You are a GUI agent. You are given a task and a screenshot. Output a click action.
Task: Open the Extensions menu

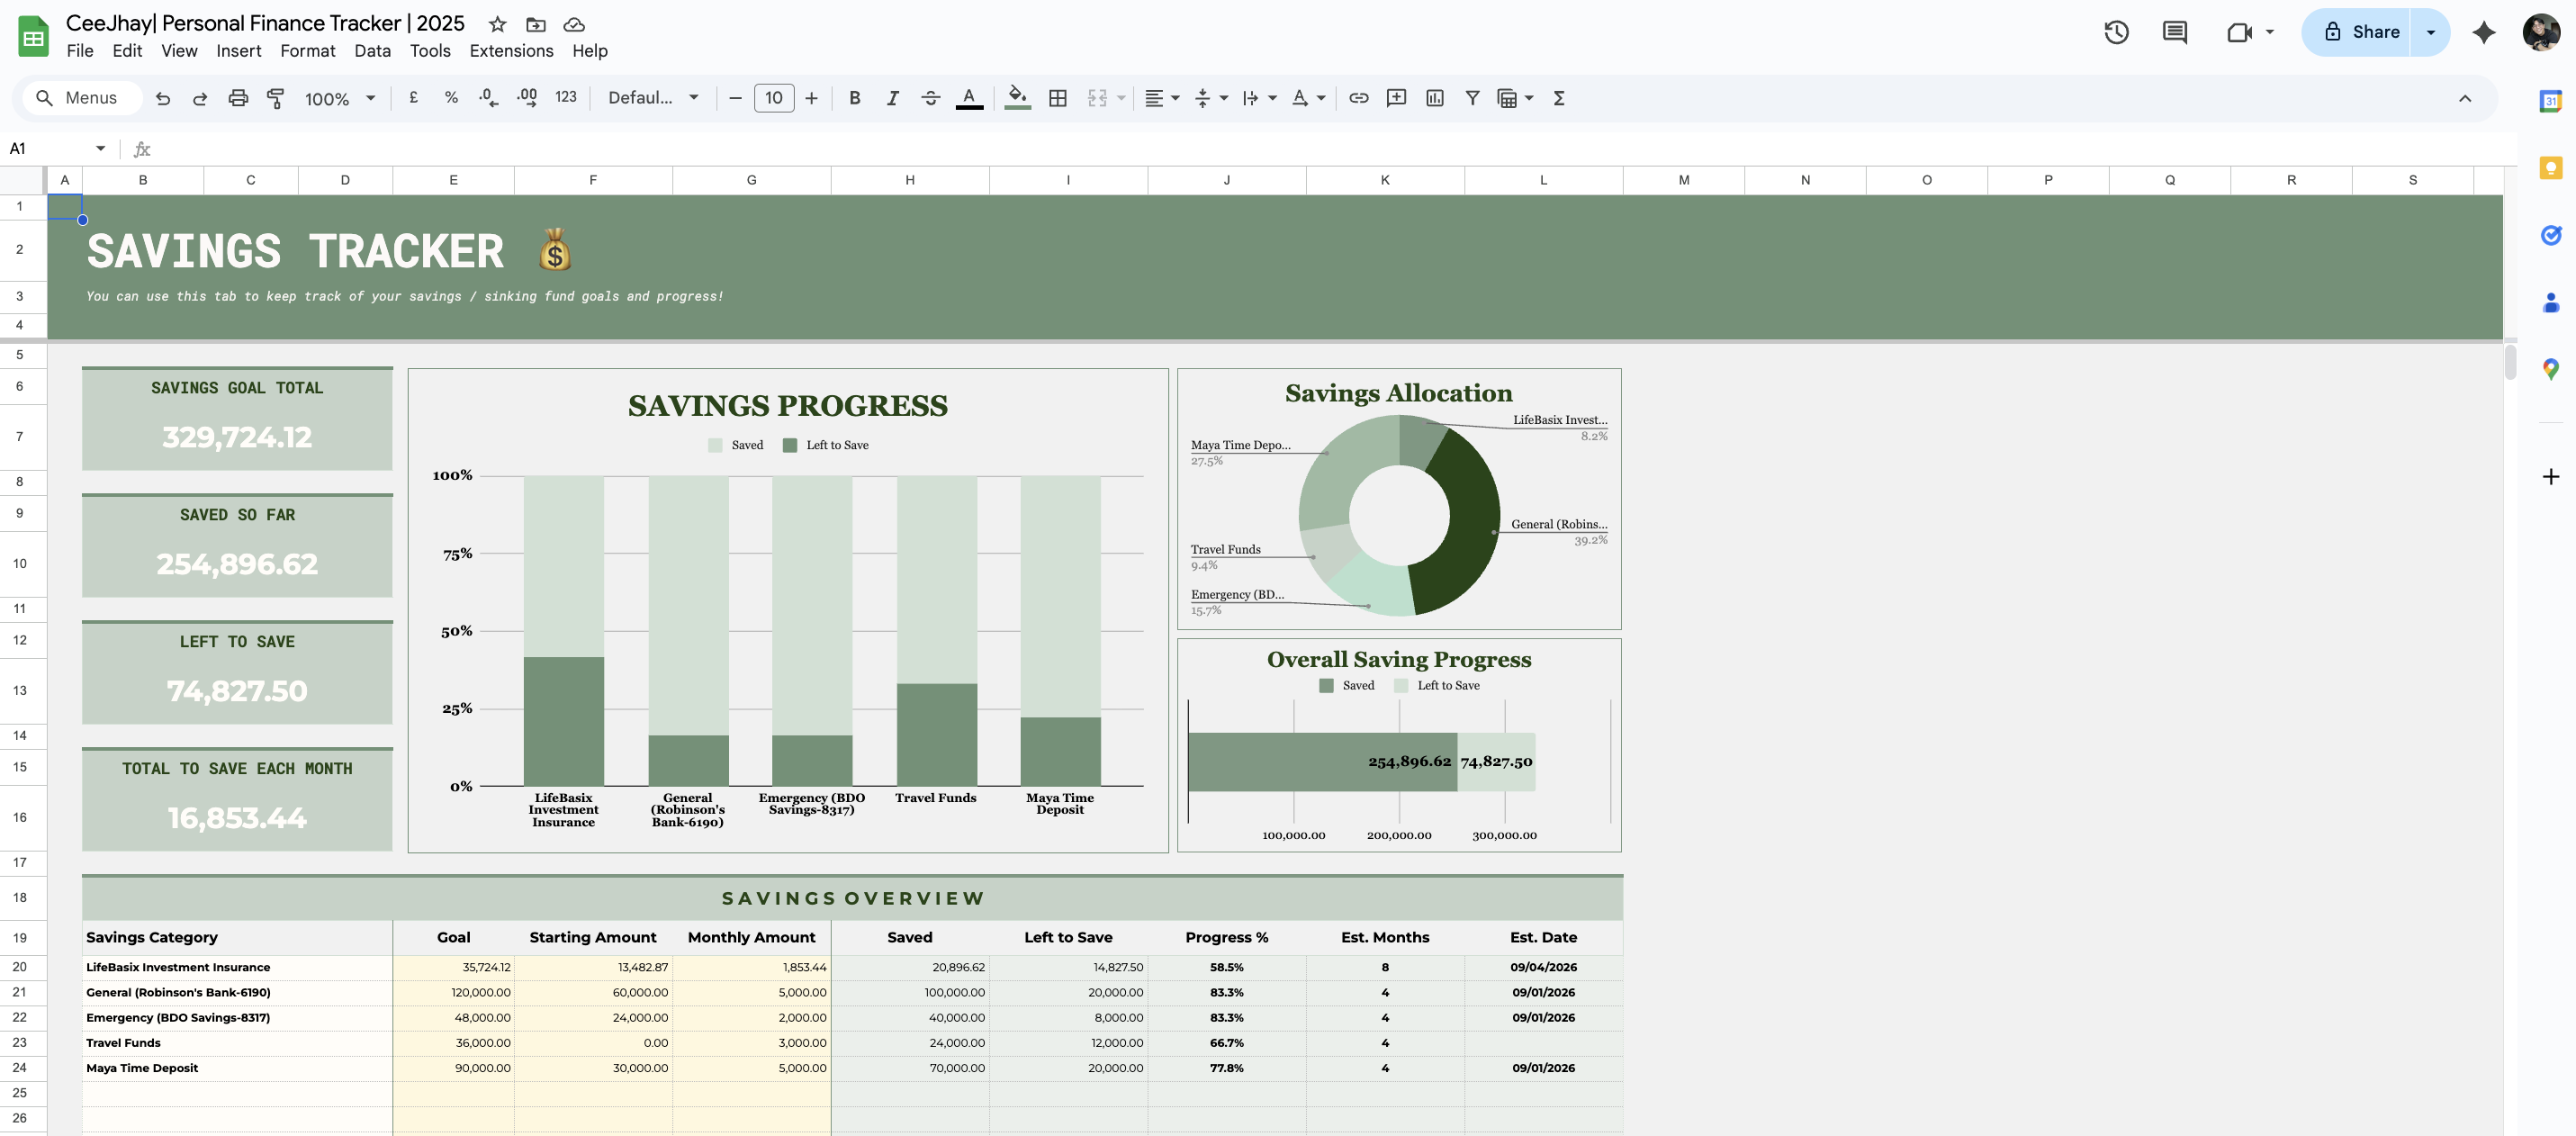(x=511, y=51)
